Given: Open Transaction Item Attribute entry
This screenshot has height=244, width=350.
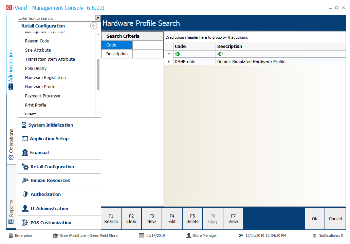Looking at the screenshot, I should coord(50,59).
